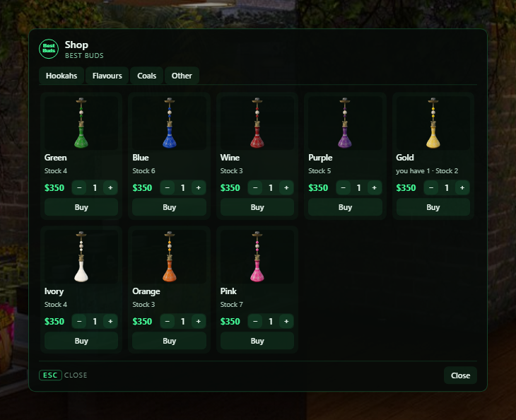
Task: Click the $350 price on Purple card
Action: (x=318, y=188)
